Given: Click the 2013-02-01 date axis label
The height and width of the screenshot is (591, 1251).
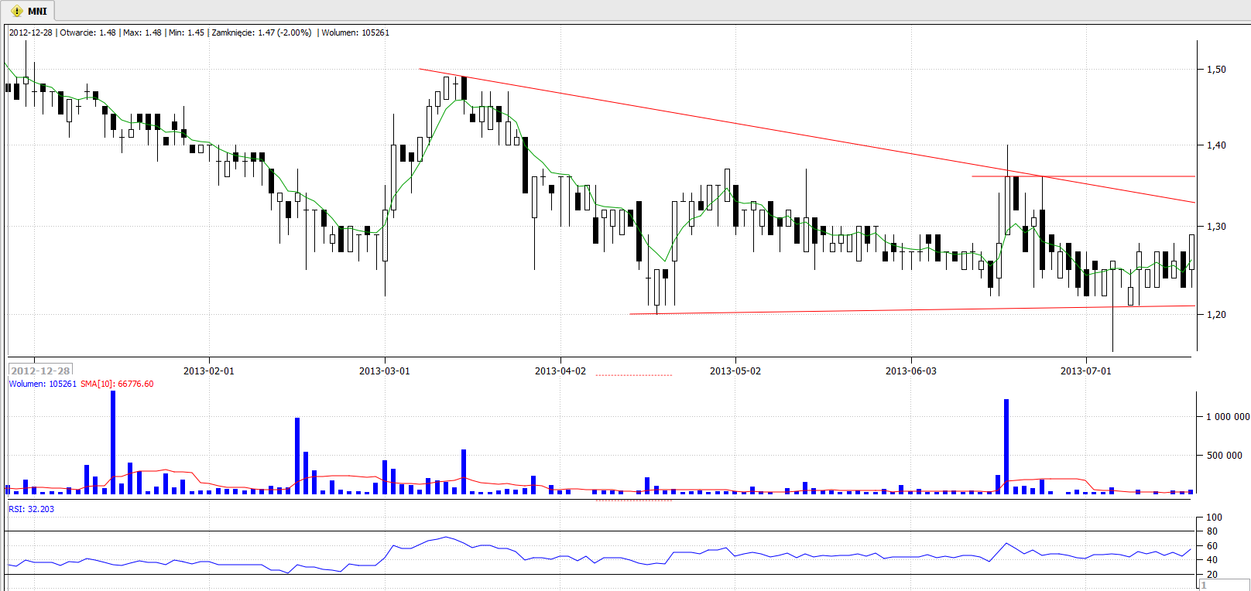Looking at the screenshot, I should 208,371.
